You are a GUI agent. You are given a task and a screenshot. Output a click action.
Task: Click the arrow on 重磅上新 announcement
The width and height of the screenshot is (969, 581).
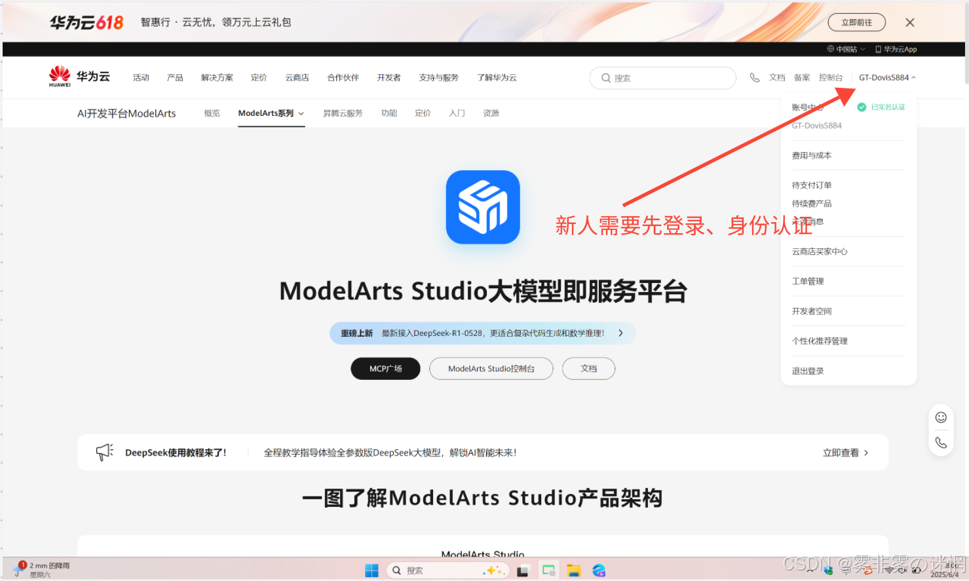pyautogui.click(x=620, y=333)
